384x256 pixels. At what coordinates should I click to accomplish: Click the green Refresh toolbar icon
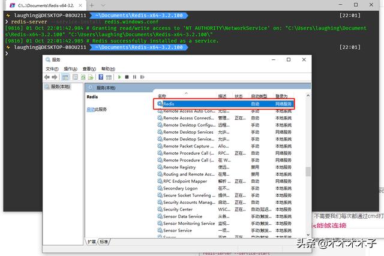83,77
